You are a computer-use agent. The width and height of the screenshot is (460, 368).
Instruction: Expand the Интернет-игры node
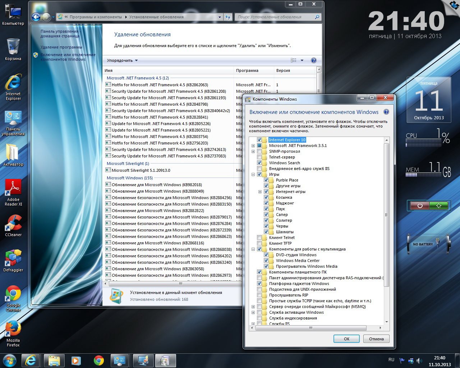[x=260, y=192]
